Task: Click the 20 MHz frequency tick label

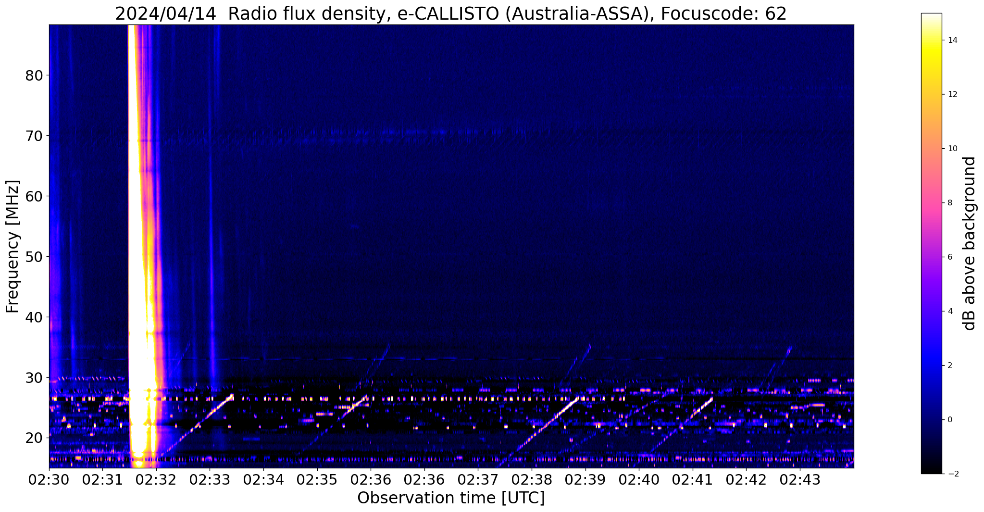Action: point(34,438)
